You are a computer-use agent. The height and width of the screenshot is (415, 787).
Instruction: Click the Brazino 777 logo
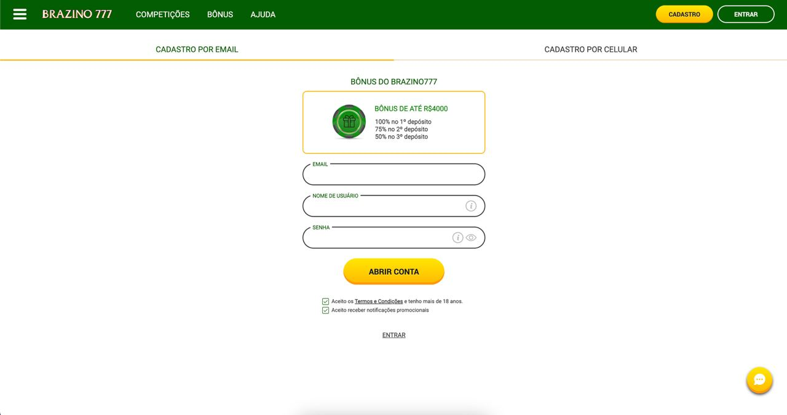point(77,14)
